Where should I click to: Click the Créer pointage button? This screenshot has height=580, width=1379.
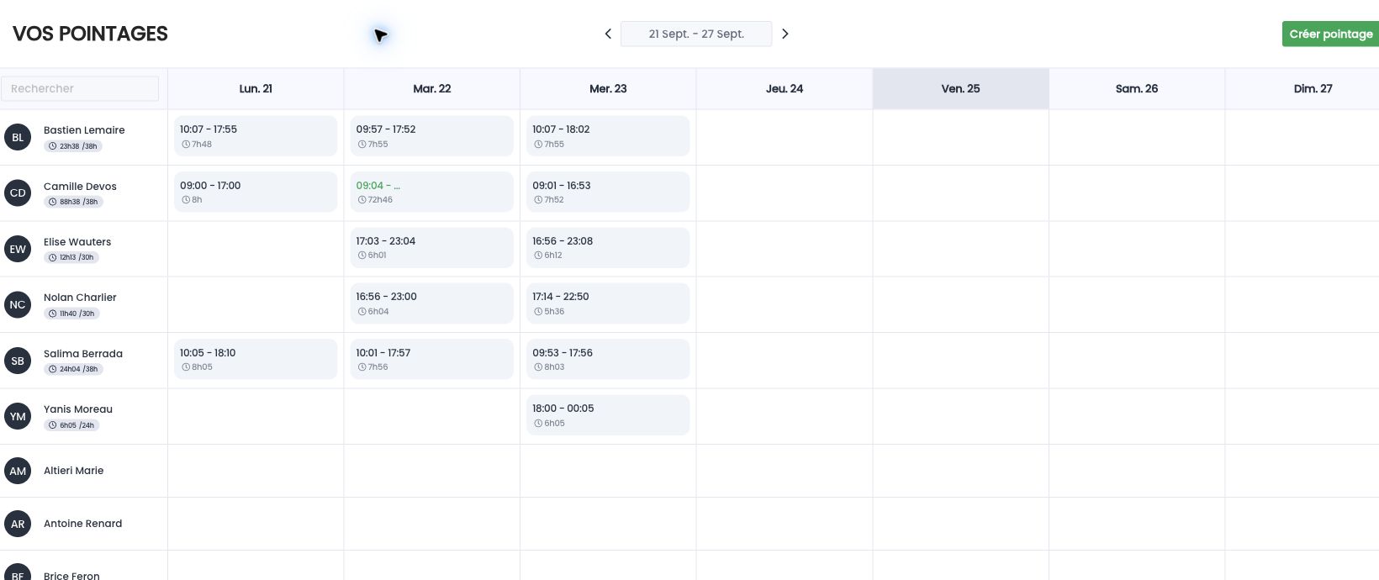pyautogui.click(x=1330, y=34)
